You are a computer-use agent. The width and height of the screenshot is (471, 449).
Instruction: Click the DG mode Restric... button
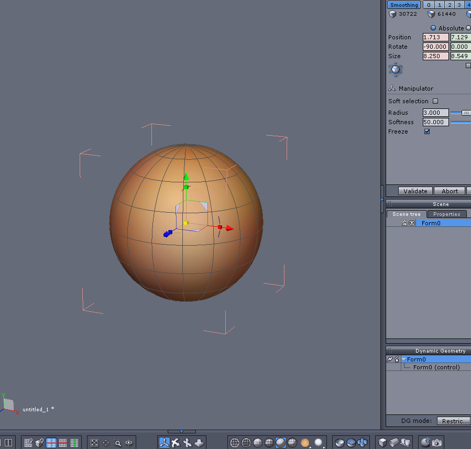tap(454, 421)
